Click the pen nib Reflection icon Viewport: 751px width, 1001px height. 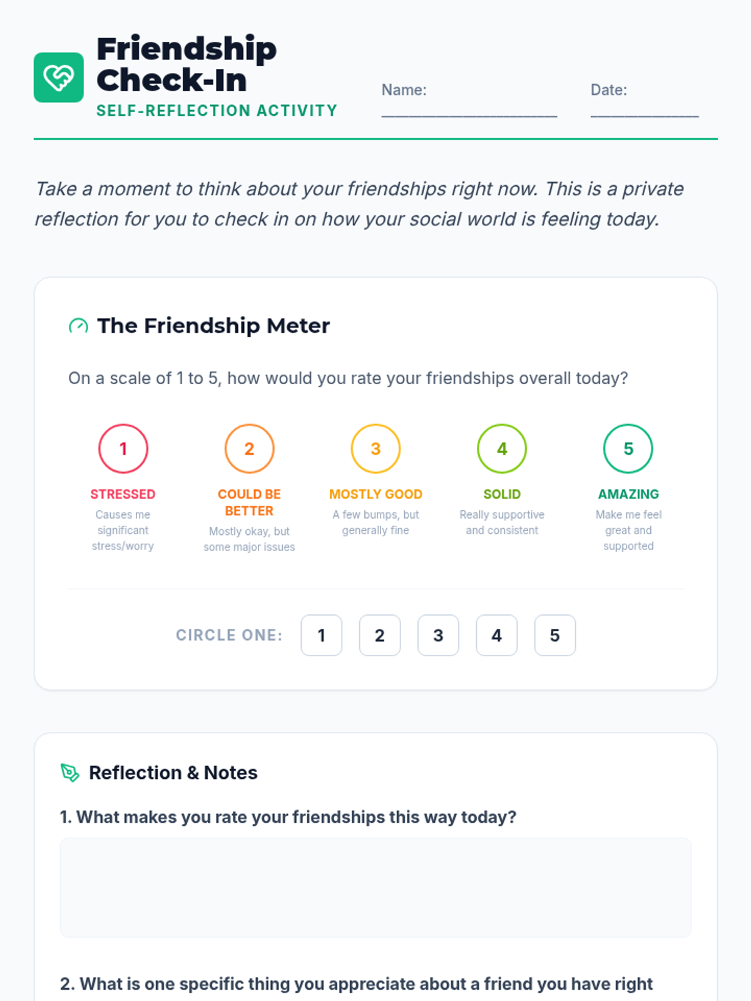[x=70, y=773]
